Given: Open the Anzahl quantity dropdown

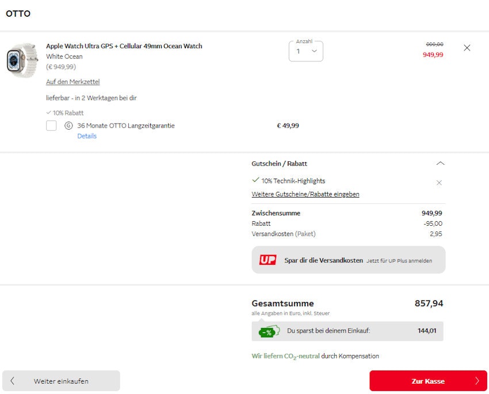Looking at the screenshot, I should [306, 51].
